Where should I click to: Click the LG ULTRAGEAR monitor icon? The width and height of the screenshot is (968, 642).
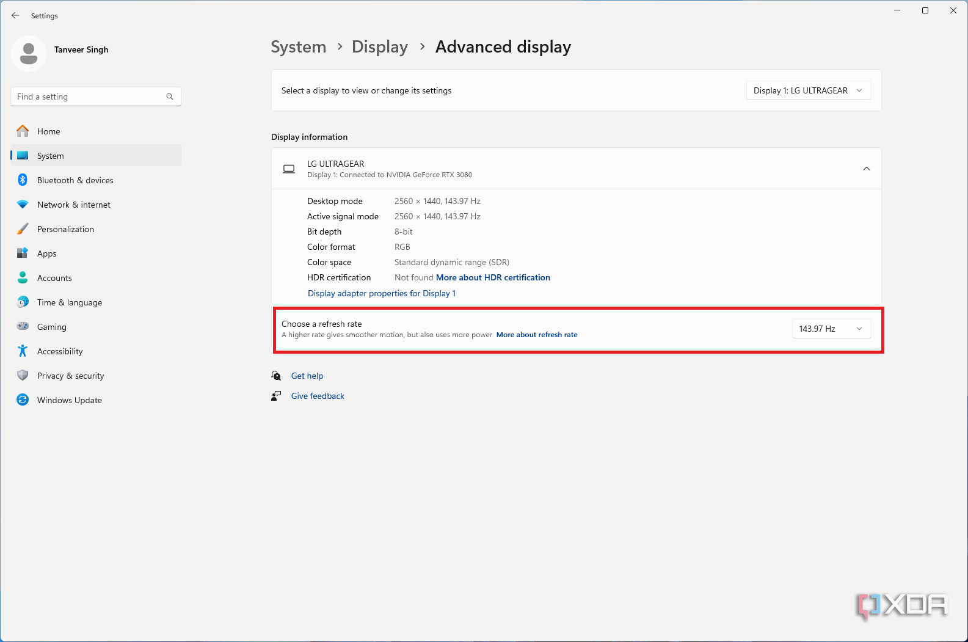[289, 169]
